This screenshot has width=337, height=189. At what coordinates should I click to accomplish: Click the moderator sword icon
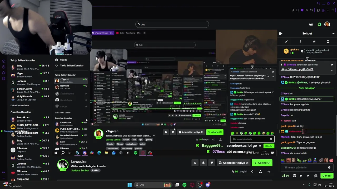(x=286, y=41)
